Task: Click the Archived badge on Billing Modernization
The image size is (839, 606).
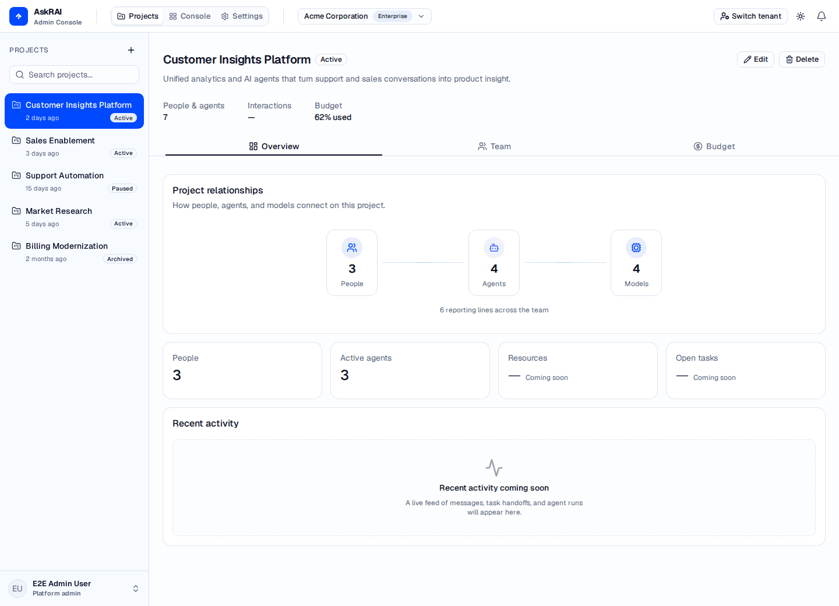Action: [120, 259]
